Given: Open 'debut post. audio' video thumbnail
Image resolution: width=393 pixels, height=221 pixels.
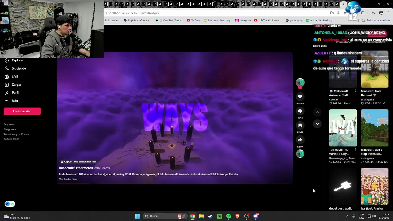Looking at the screenshot, I should [343, 187].
